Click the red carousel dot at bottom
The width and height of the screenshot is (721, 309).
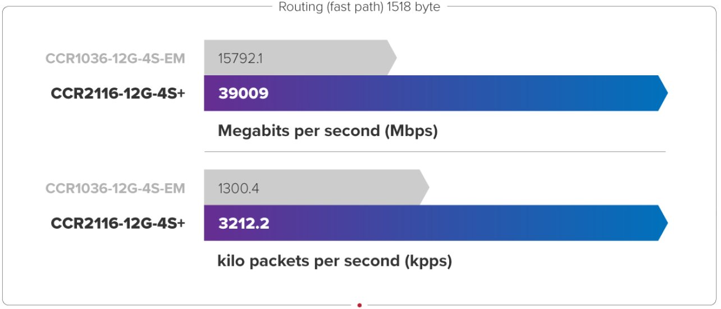(359, 305)
